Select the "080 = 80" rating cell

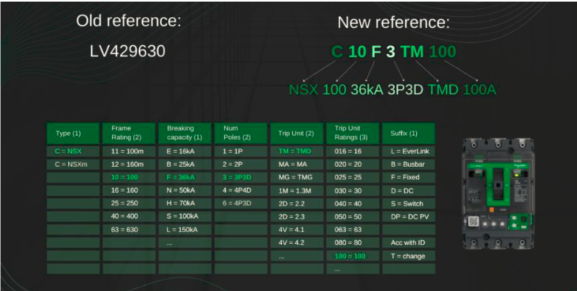[353, 243]
